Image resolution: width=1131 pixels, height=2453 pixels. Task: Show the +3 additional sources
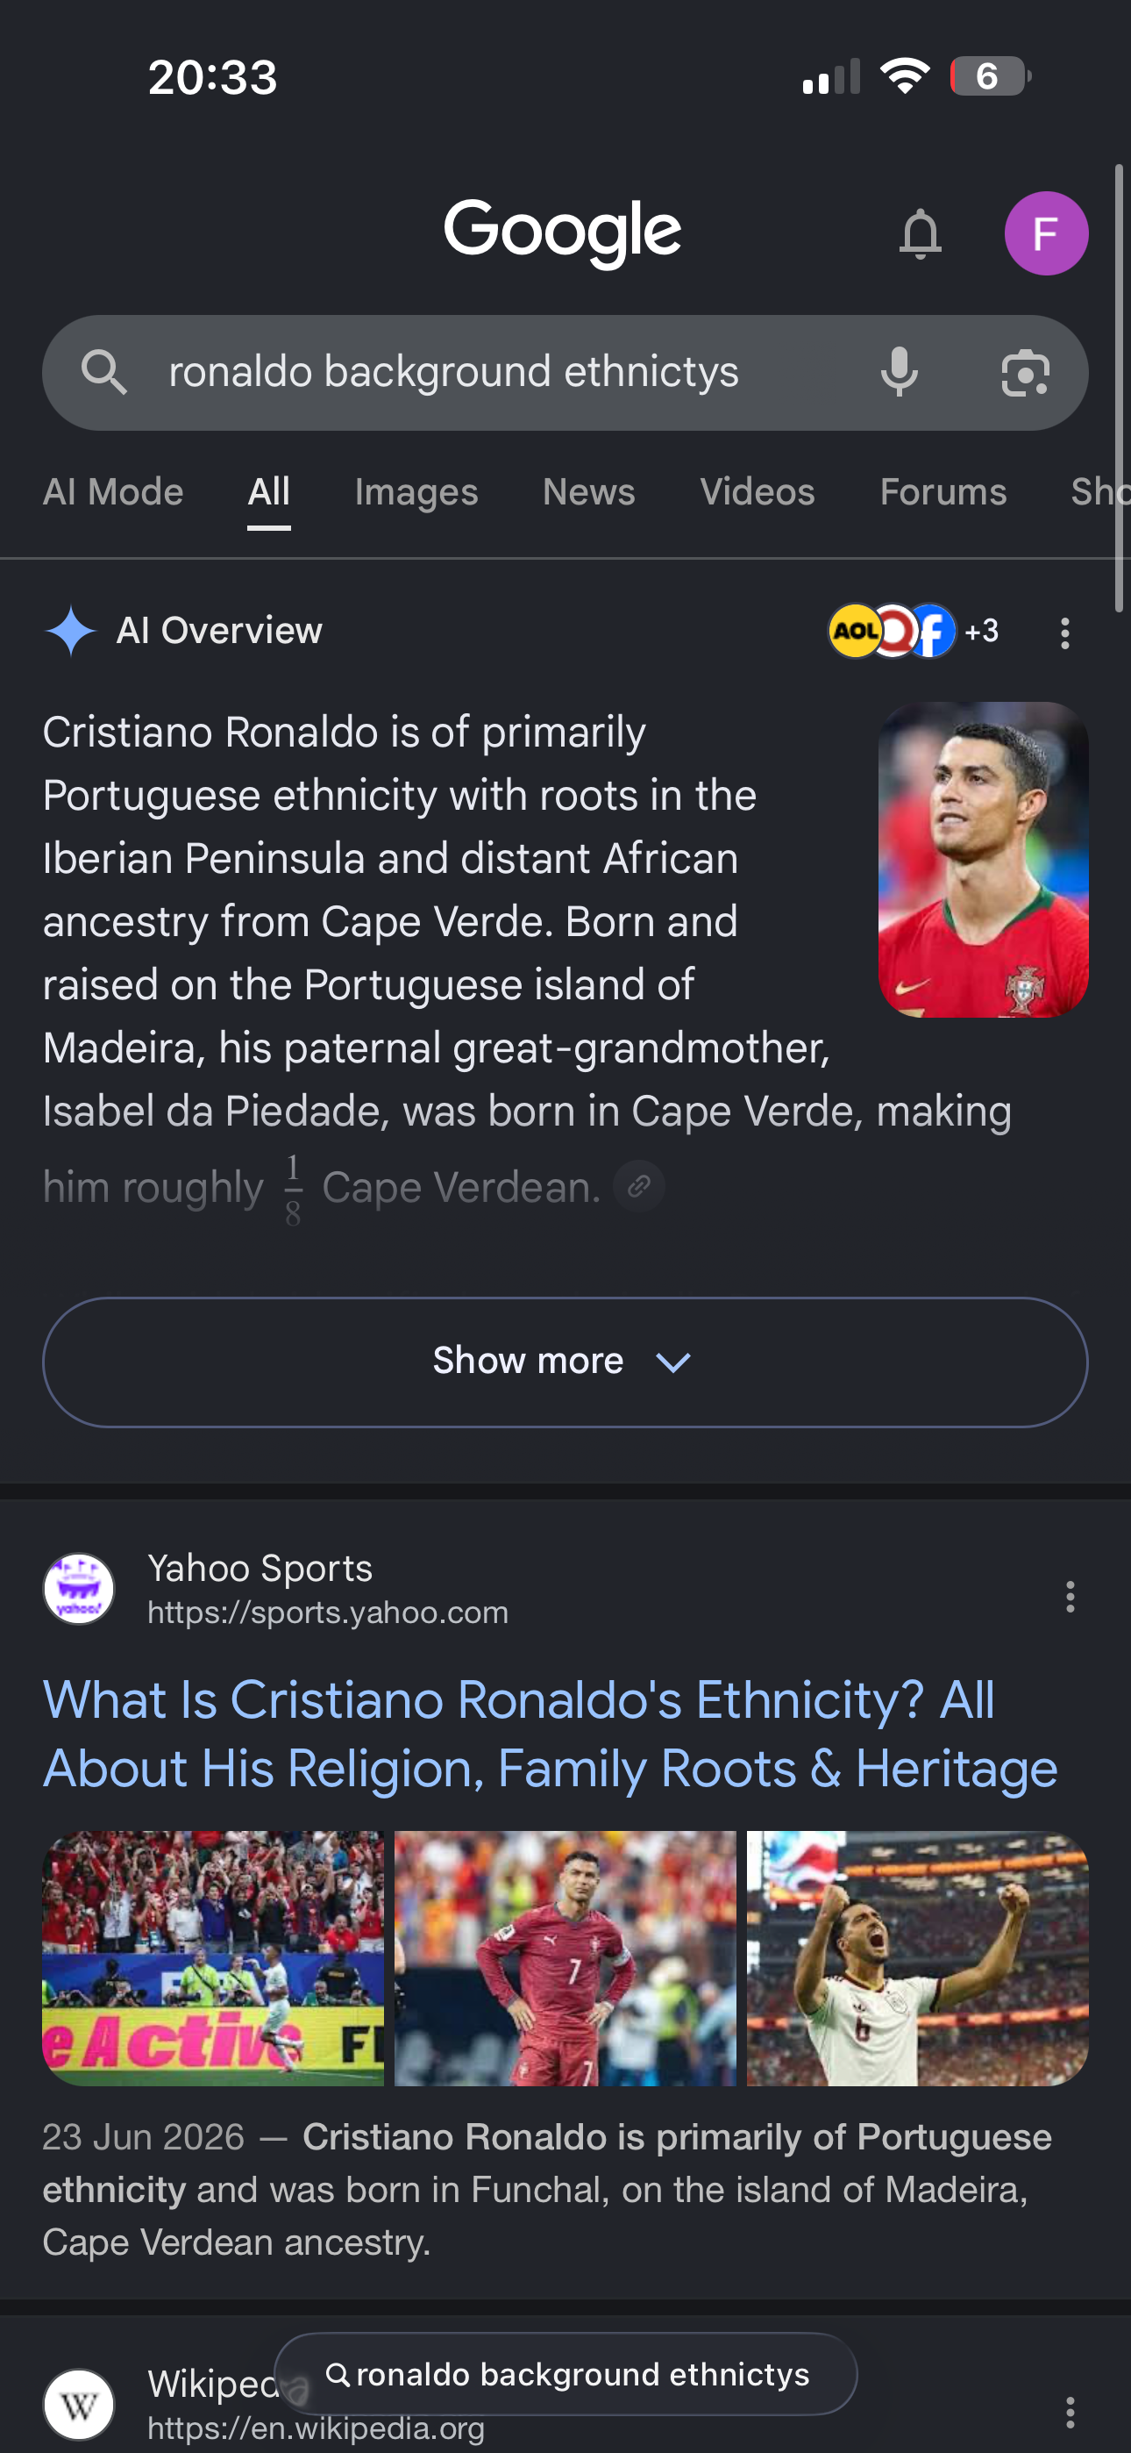[982, 632]
